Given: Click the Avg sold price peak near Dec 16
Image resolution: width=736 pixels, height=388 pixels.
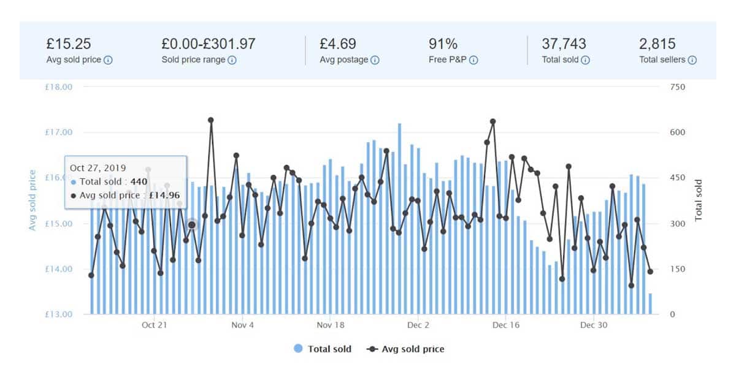Looking at the screenshot, I should point(493,121).
